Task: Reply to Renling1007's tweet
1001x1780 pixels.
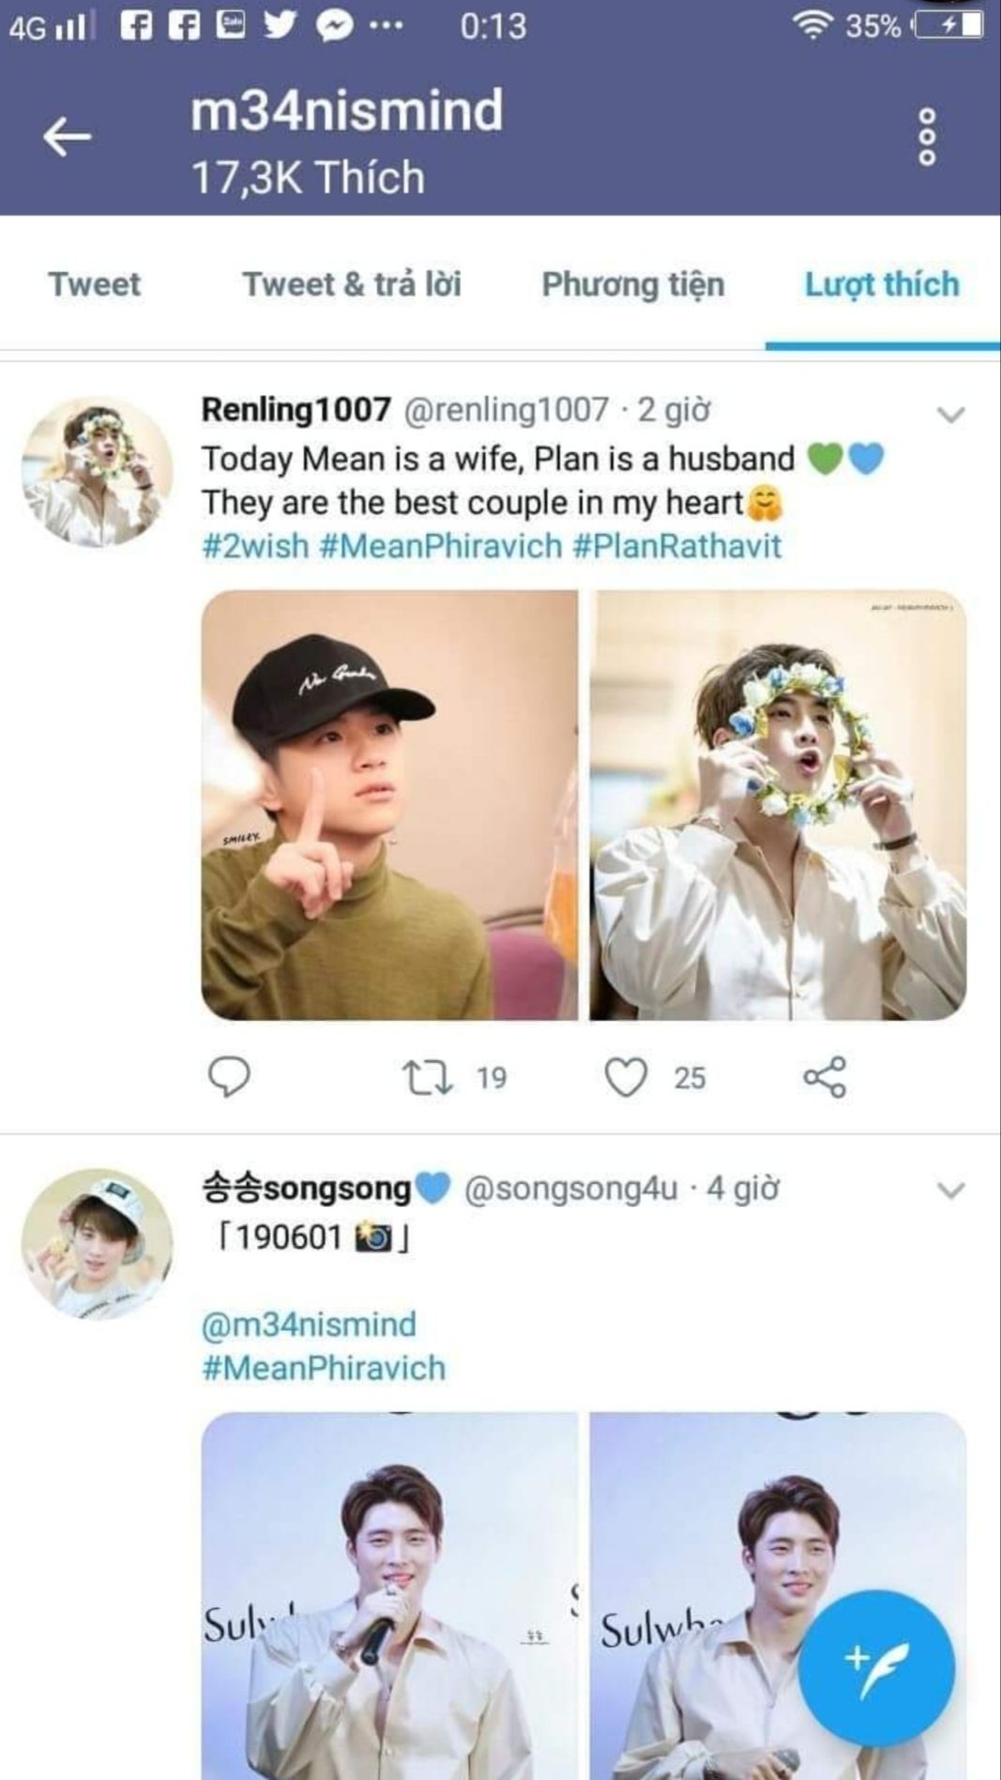Action: [228, 1076]
